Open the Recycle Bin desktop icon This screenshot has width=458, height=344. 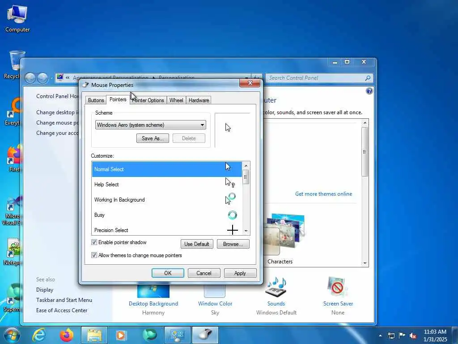[x=13, y=65]
